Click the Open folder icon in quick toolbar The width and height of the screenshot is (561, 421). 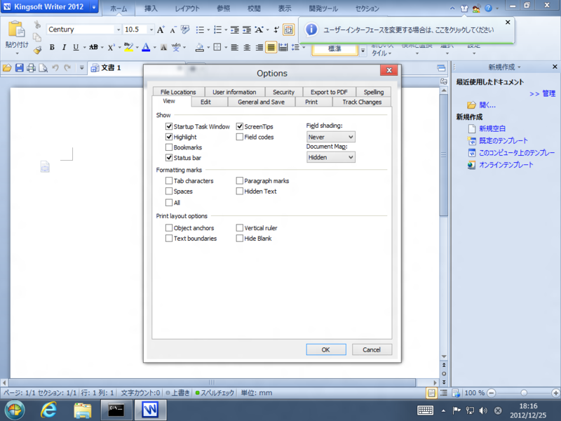(7, 67)
